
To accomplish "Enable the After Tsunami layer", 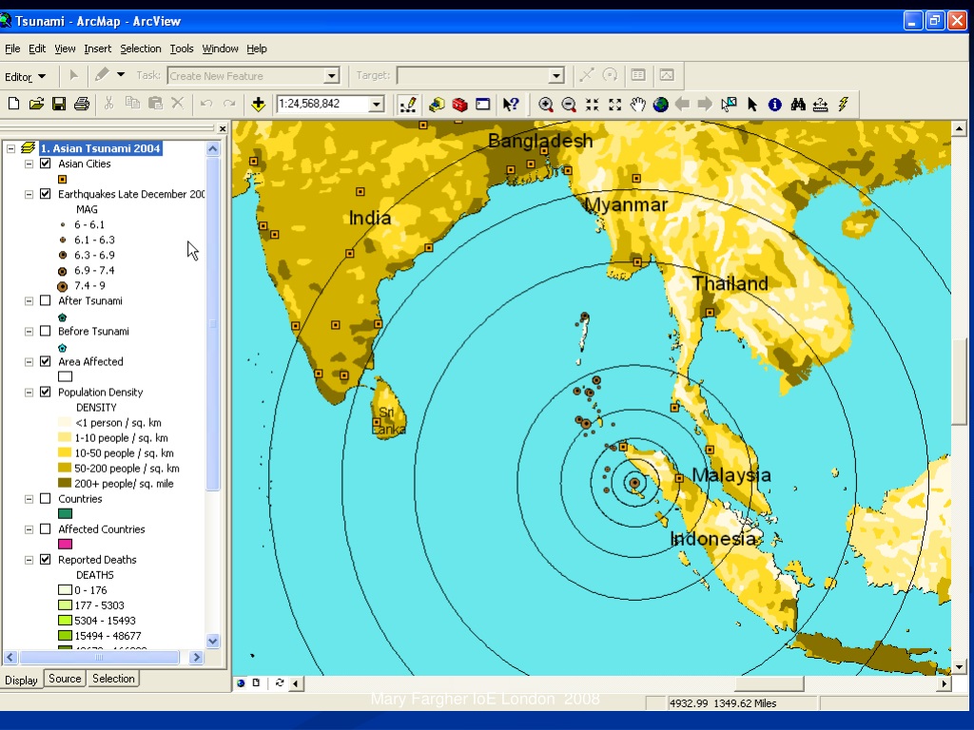I will [x=46, y=300].
